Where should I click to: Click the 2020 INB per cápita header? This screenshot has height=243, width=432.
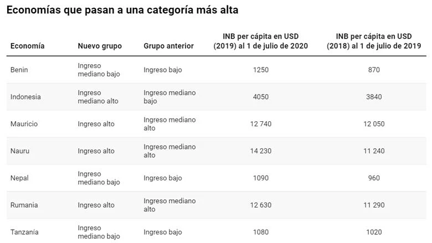click(x=260, y=42)
